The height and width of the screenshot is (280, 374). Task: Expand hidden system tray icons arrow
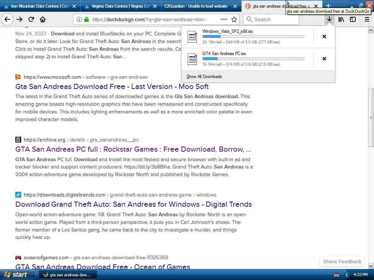pyautogui.click(x=347, y=275)
